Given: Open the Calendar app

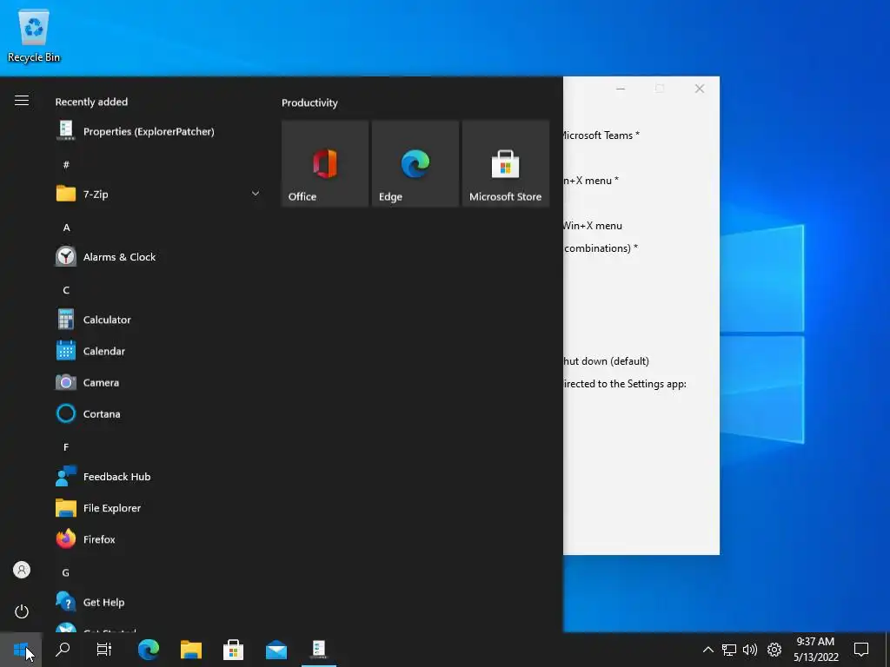Looking at the screenshot, I should coord(158,351).
